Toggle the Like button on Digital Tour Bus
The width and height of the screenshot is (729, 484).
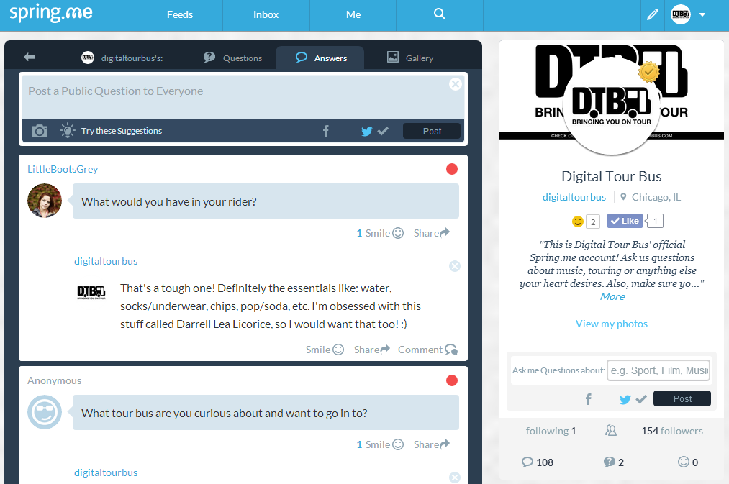(x=625, y=220)
